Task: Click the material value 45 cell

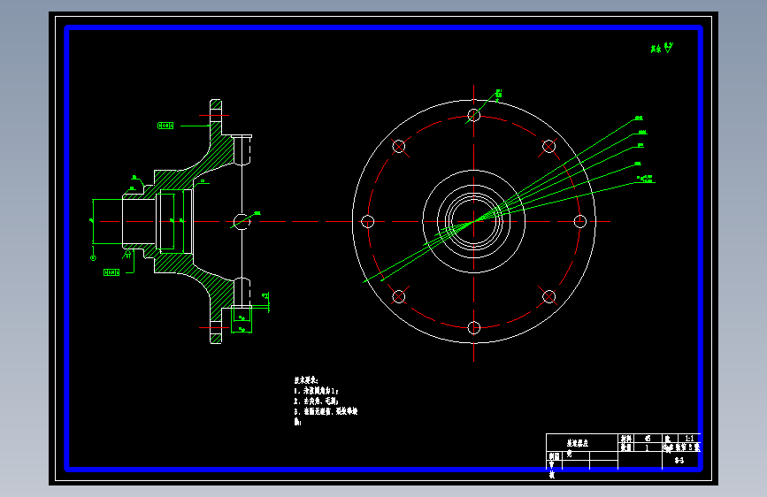Action: click(648, 439)
